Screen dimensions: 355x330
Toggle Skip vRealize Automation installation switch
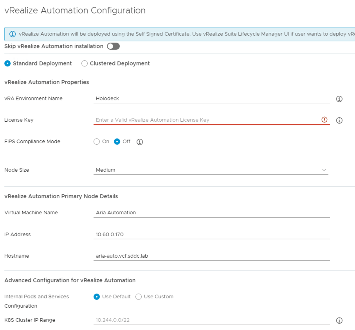click(x=113, y=47)
